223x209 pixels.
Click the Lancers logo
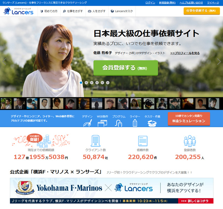click(x=18, y=11)
